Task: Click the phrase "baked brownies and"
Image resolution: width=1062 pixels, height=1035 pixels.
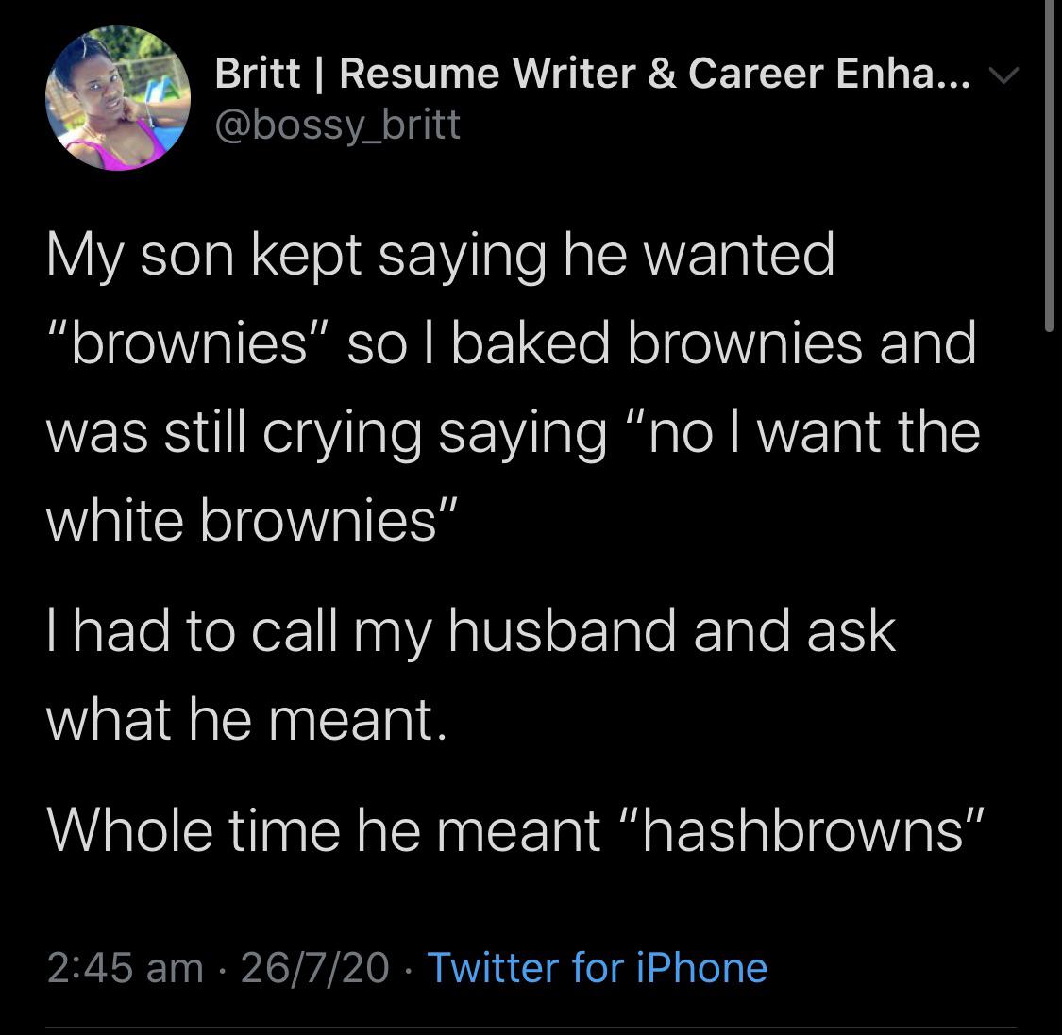Action: click(x=714, y=343)
